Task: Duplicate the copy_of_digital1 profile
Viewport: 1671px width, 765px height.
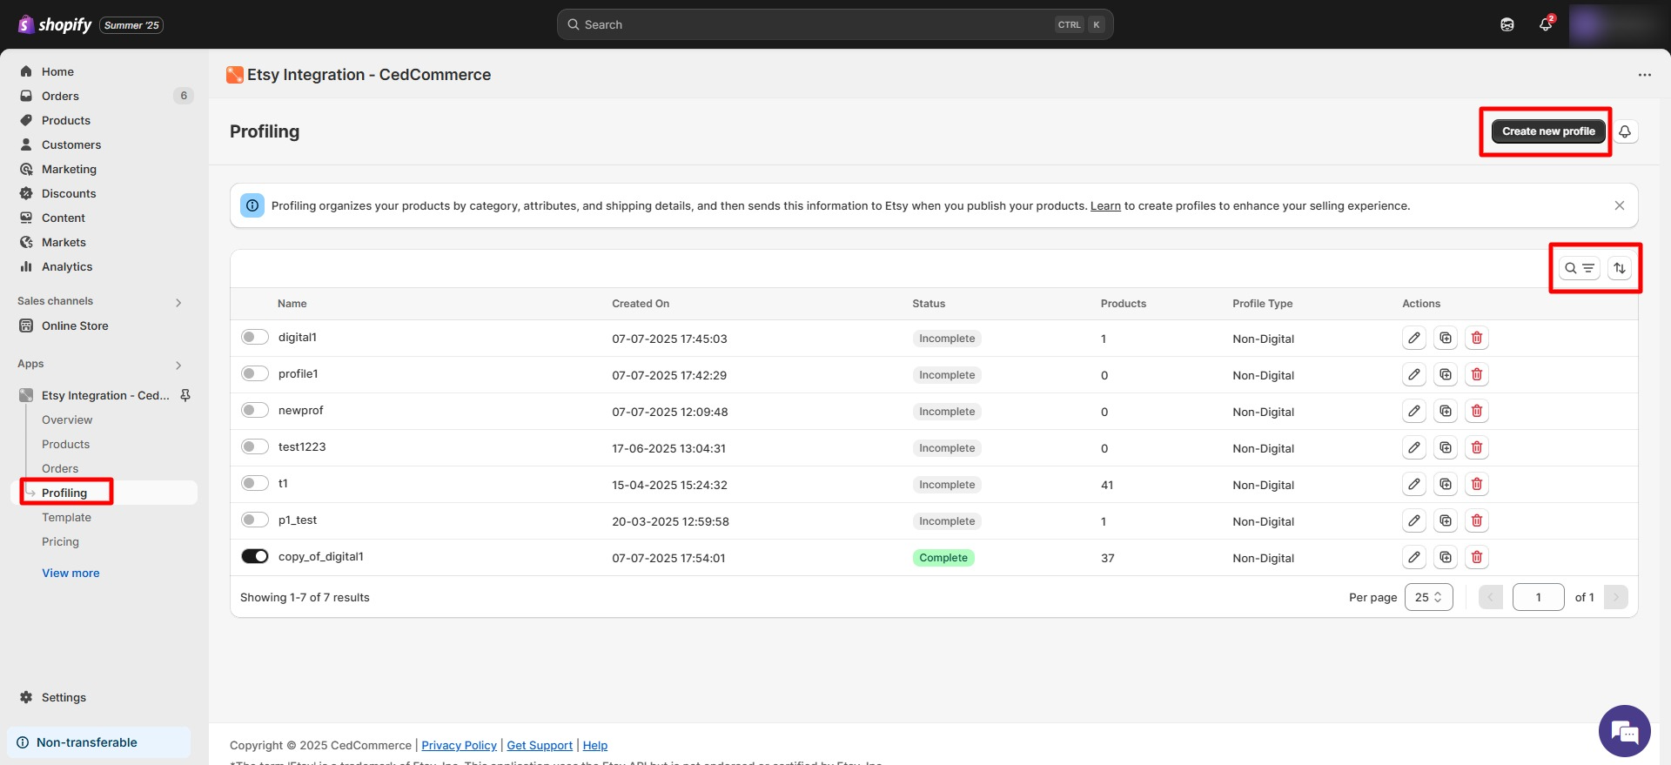Action: 1446,557
